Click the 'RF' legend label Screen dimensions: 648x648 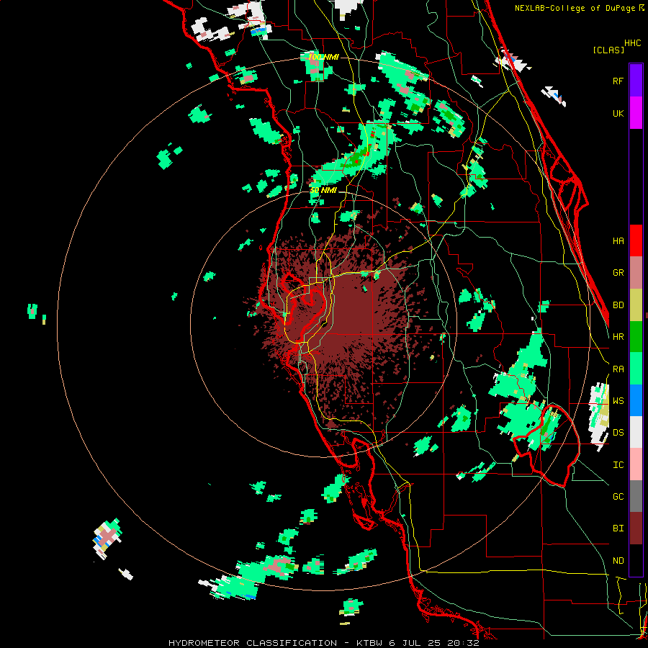pyautogui.click(x=618, y=81)
